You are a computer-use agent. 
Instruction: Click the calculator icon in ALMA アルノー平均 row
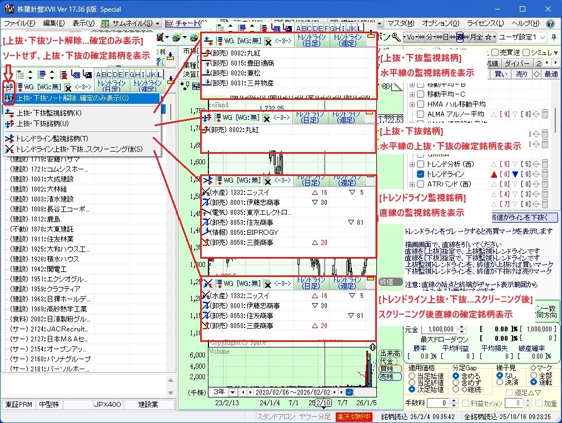pos(545,114)
